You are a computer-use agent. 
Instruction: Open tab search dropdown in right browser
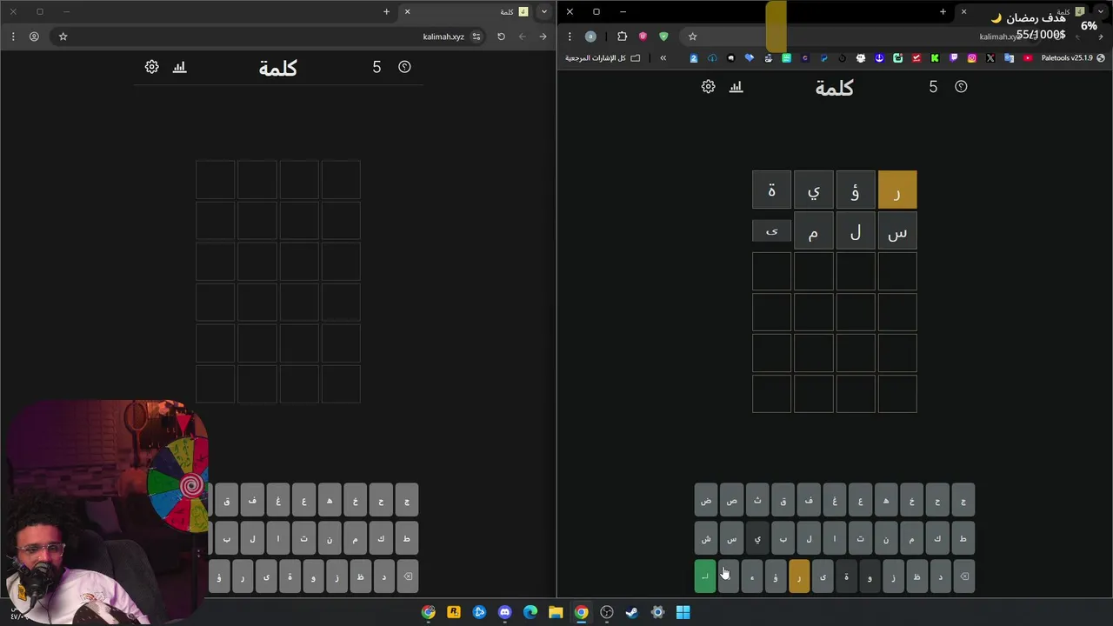[1100, 11]
